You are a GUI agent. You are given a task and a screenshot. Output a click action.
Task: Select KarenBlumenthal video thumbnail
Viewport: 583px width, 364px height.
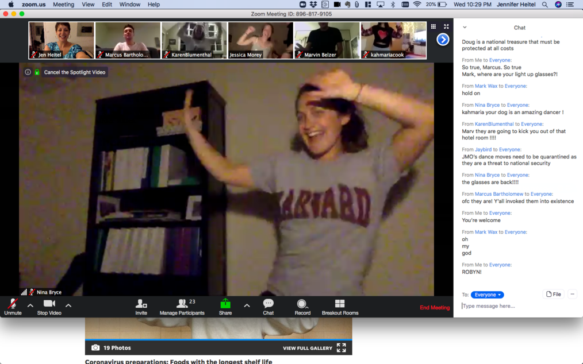194,40
